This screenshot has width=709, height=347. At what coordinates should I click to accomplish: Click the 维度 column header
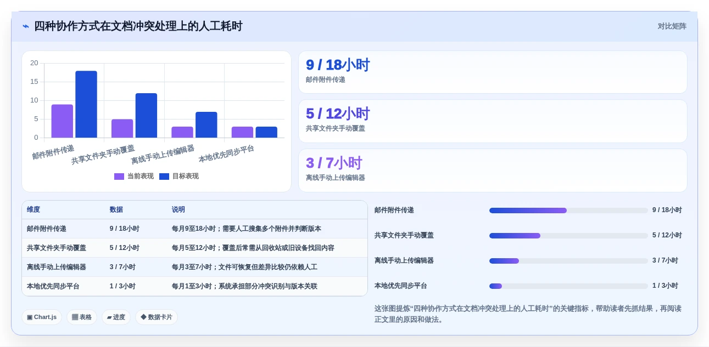[34, 210]
